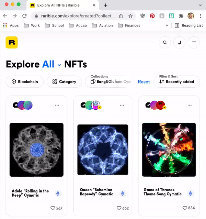Open the Extensions puzzle piece menu
206x219 pixels.
tap(181, 16)
